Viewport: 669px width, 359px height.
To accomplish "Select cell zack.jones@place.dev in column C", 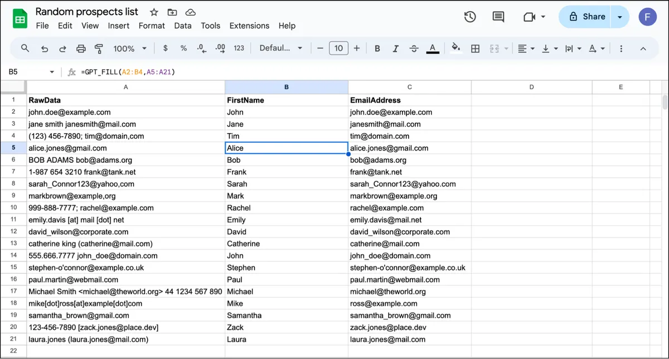I will pyautogui.click(x=410, y=327).
